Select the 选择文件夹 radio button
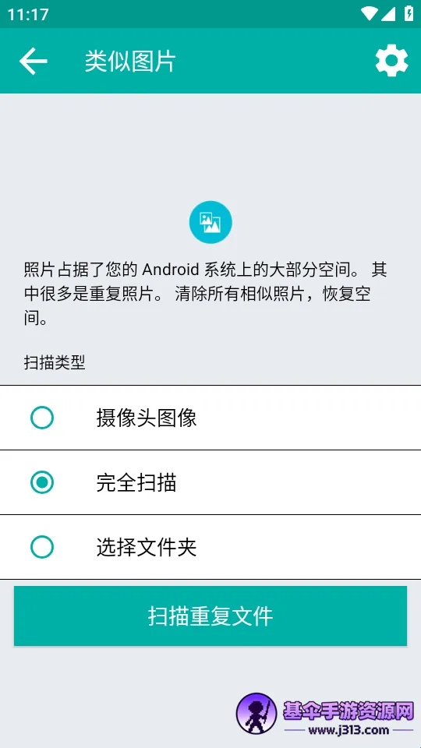The image size is (421, 748). click(x=42, y=547)
